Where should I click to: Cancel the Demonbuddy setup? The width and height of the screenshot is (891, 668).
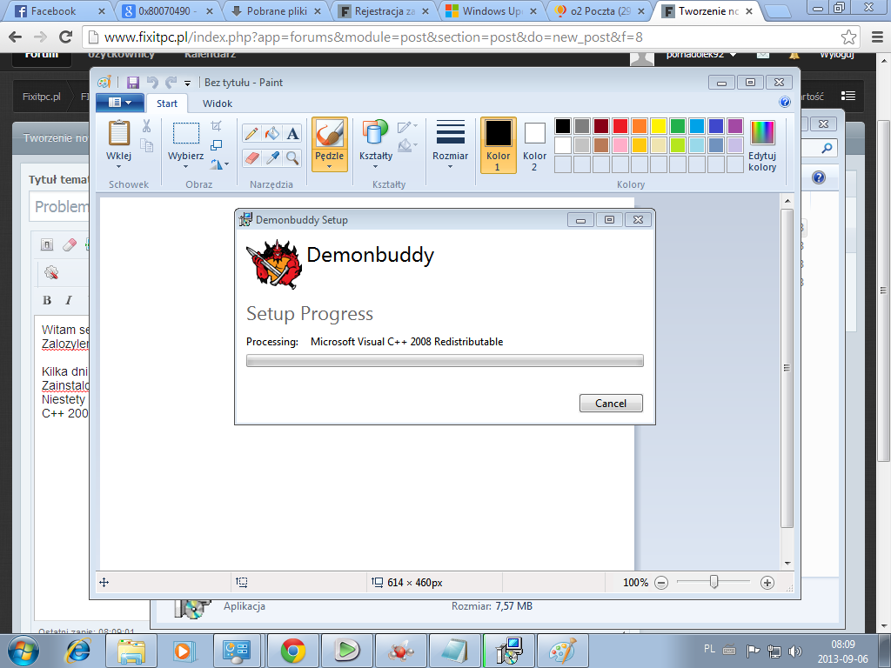pos(611,404)
